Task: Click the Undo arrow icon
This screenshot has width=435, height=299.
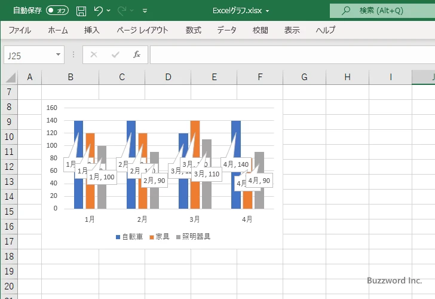Action: pos(98,11)
